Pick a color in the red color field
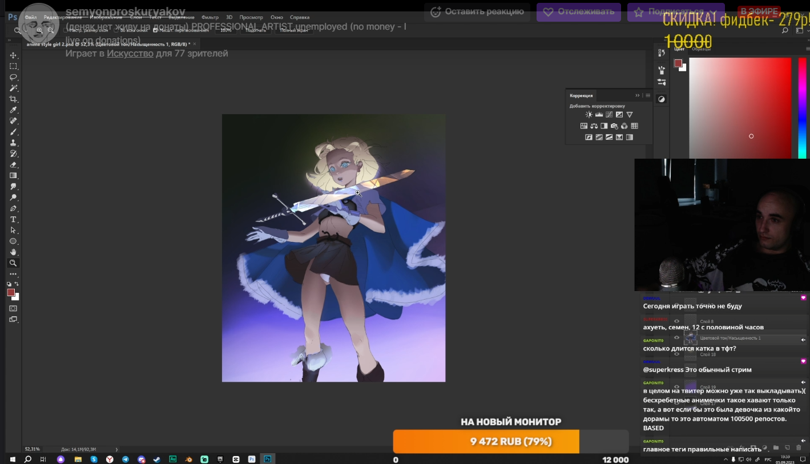The height and width of the screenshot is (464, 810). click(740, 108)
